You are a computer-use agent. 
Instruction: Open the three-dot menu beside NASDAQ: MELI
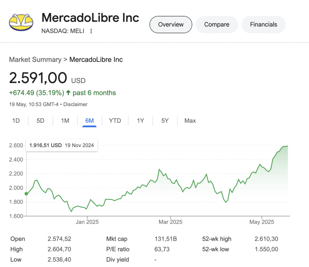(x=91, y=31)
